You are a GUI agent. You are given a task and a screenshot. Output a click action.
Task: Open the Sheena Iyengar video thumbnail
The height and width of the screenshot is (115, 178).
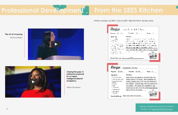coord(56,44)
